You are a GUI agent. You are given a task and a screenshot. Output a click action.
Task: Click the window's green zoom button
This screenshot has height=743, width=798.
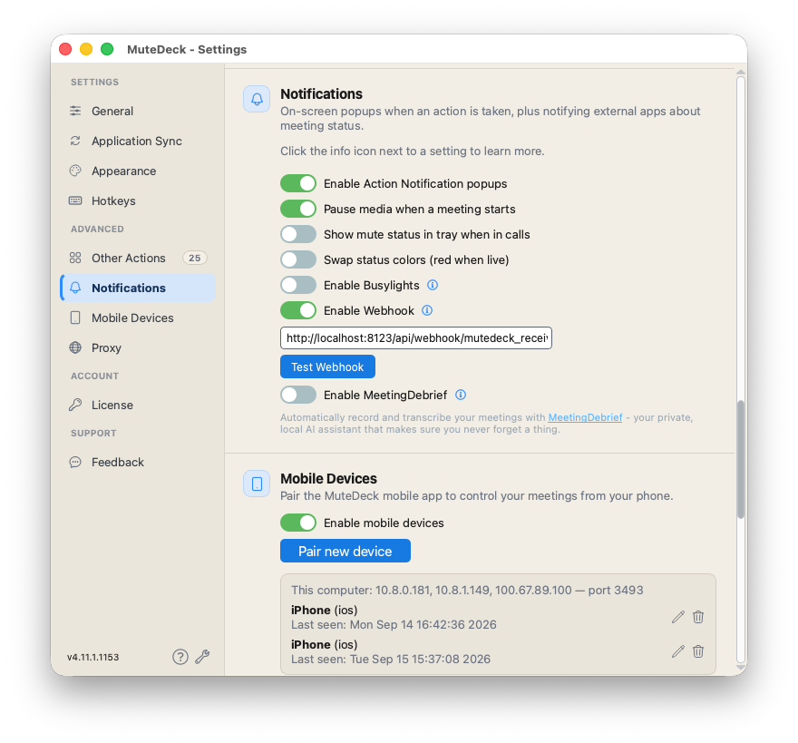click(107, 49)
